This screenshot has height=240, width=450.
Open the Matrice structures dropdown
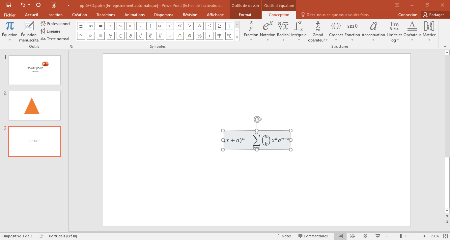pyautogui.click(x=429, y=32)
